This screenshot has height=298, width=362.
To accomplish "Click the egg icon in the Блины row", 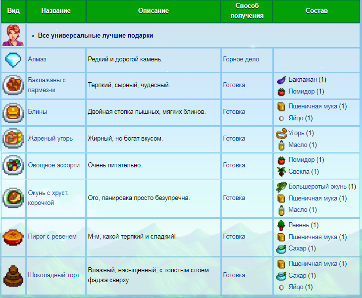I will pyautogui.click(x=281, y=119).
